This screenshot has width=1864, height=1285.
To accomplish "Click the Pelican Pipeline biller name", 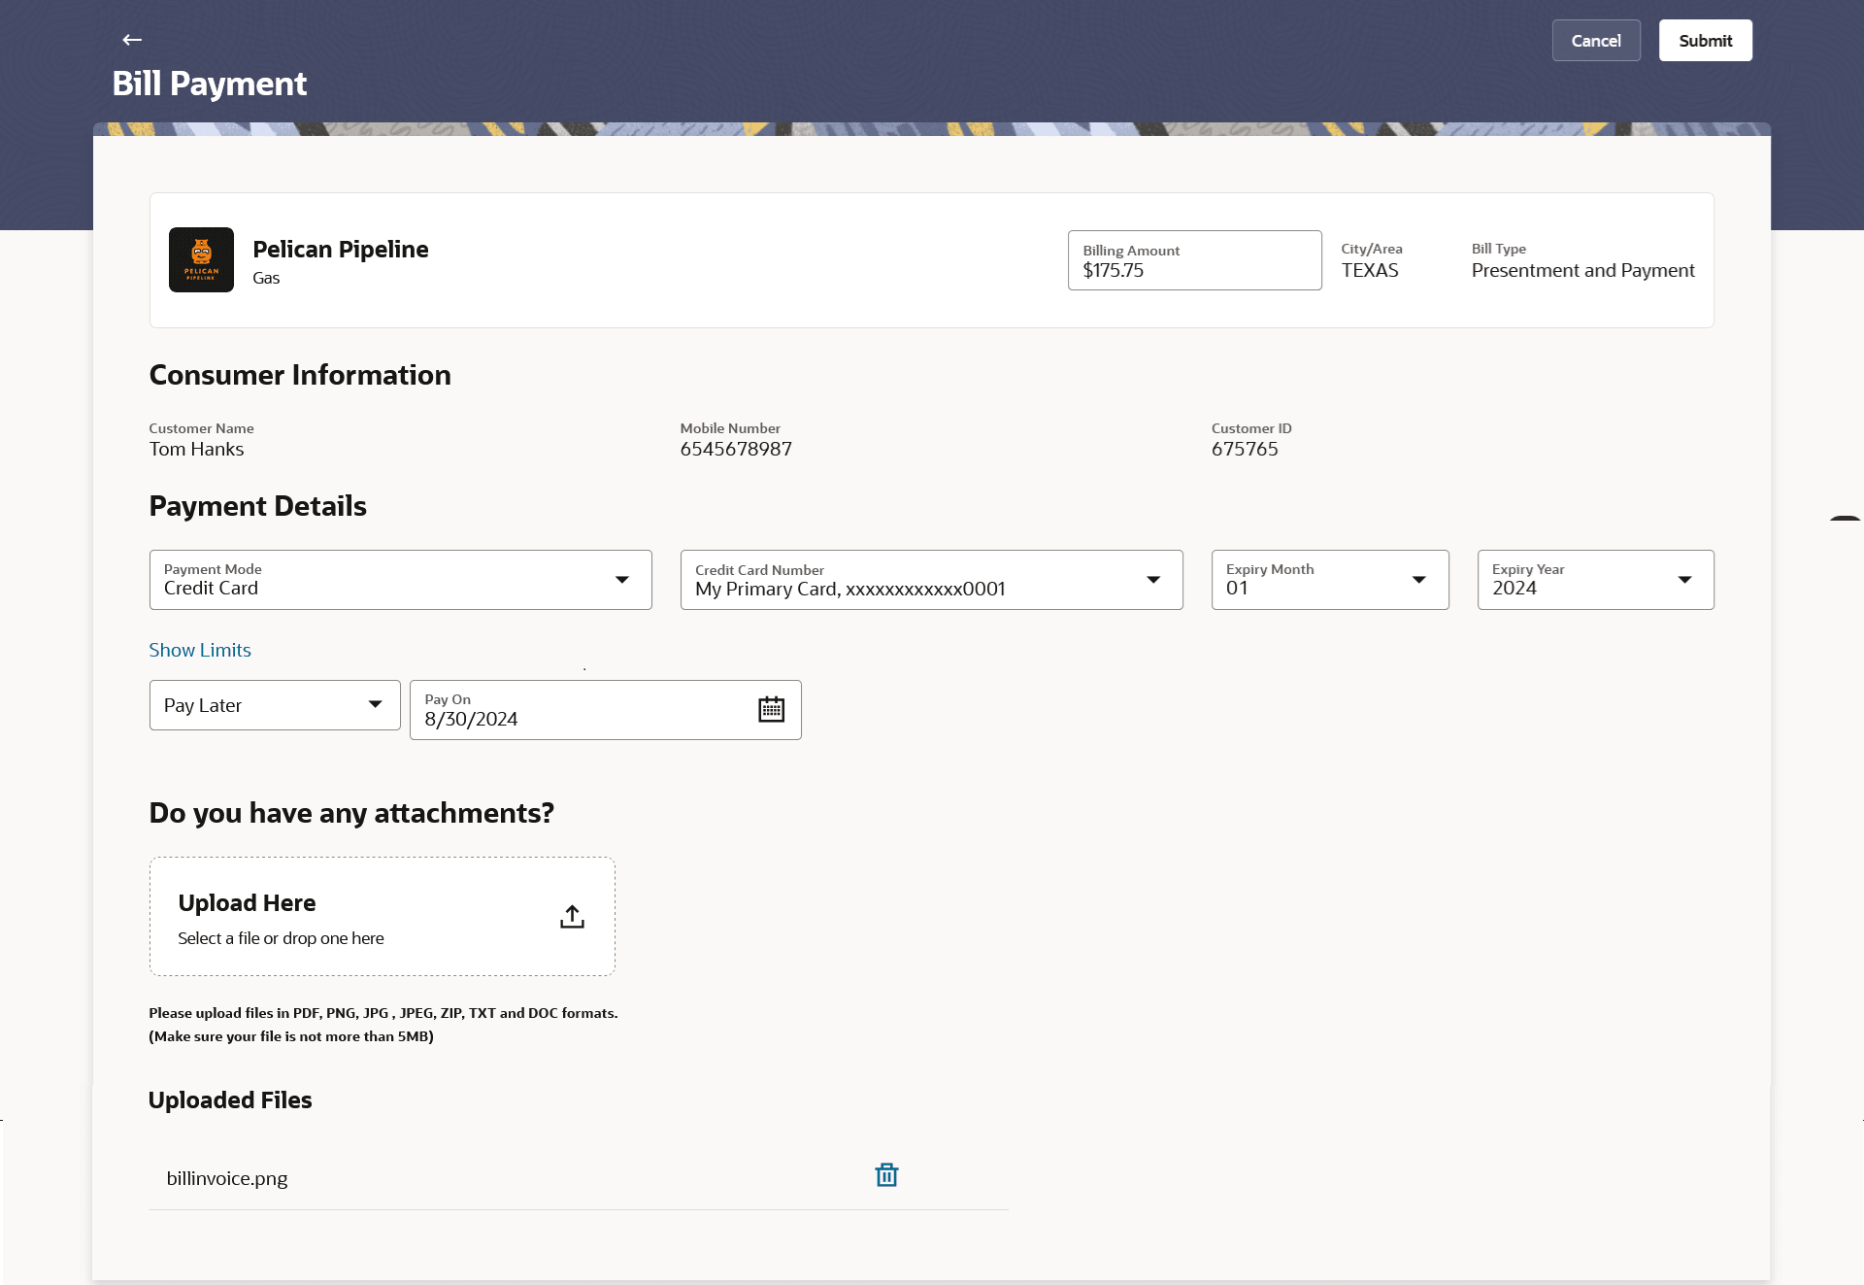I will (x=340, y=250).
